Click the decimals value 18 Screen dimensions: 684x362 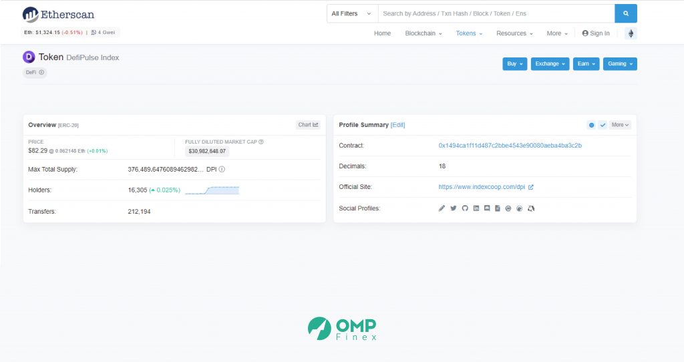442,166
